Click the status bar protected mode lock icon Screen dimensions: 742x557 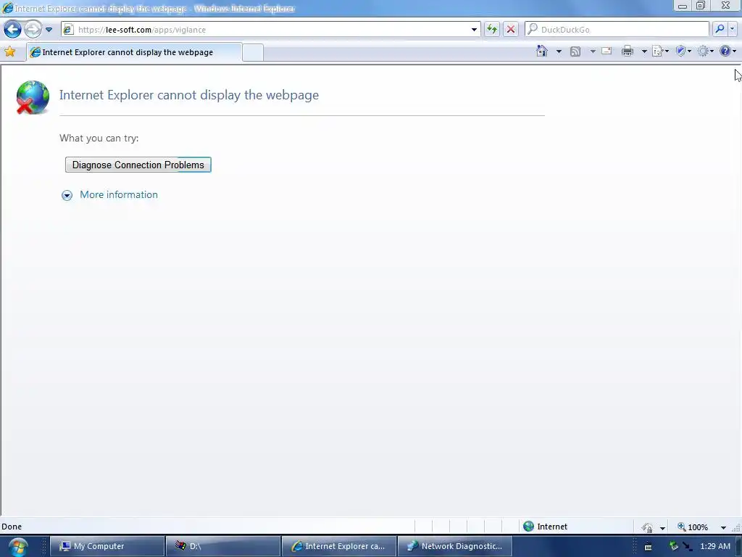pos(647,527)
